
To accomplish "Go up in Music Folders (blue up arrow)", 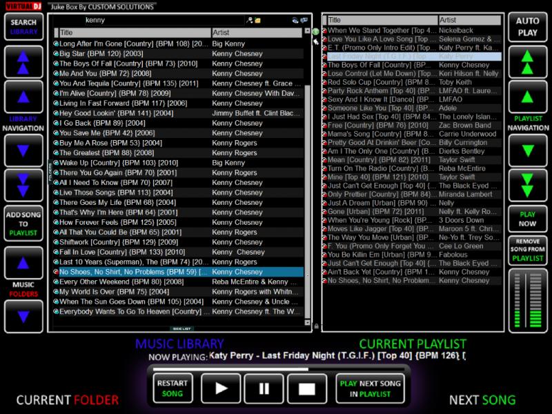I will pos(23,263).
